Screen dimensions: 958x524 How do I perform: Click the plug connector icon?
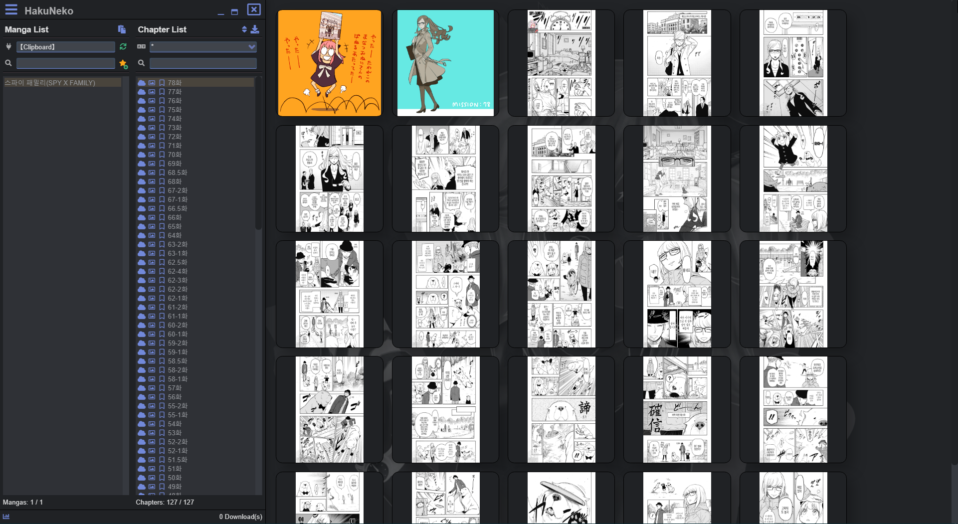[x=8, y=46]
